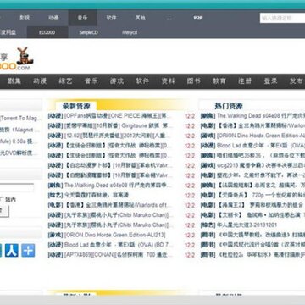Viewport: 305px width, 305px height.
Task: Open Blood Lad 血意少年 in 热门资源
Action: point(261,146)
